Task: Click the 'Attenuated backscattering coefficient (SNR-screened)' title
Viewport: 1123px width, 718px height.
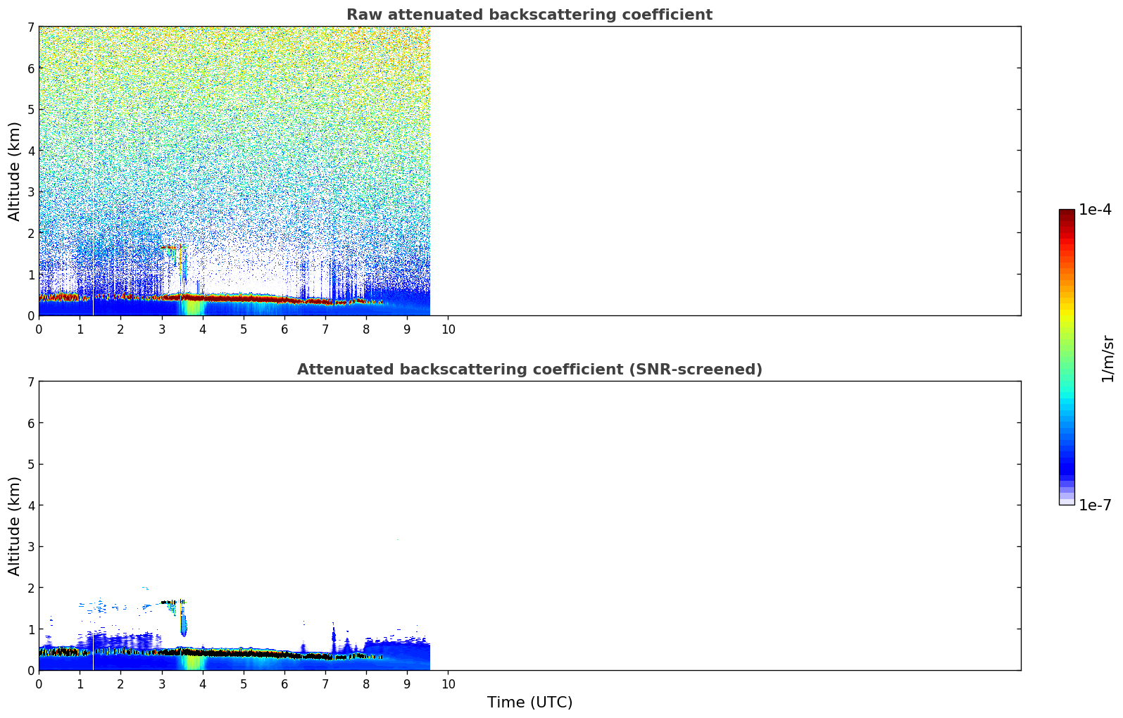Action: (529, 370)
